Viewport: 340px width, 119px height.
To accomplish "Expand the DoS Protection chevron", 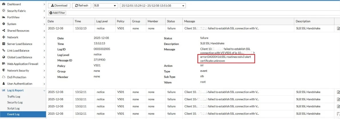I will tap(44, 77).
